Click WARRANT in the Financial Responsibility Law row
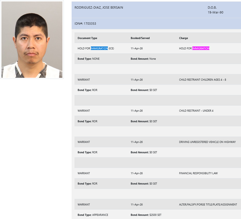The width and height of the screenshot is (241, 219). click(x=84, y=173)
